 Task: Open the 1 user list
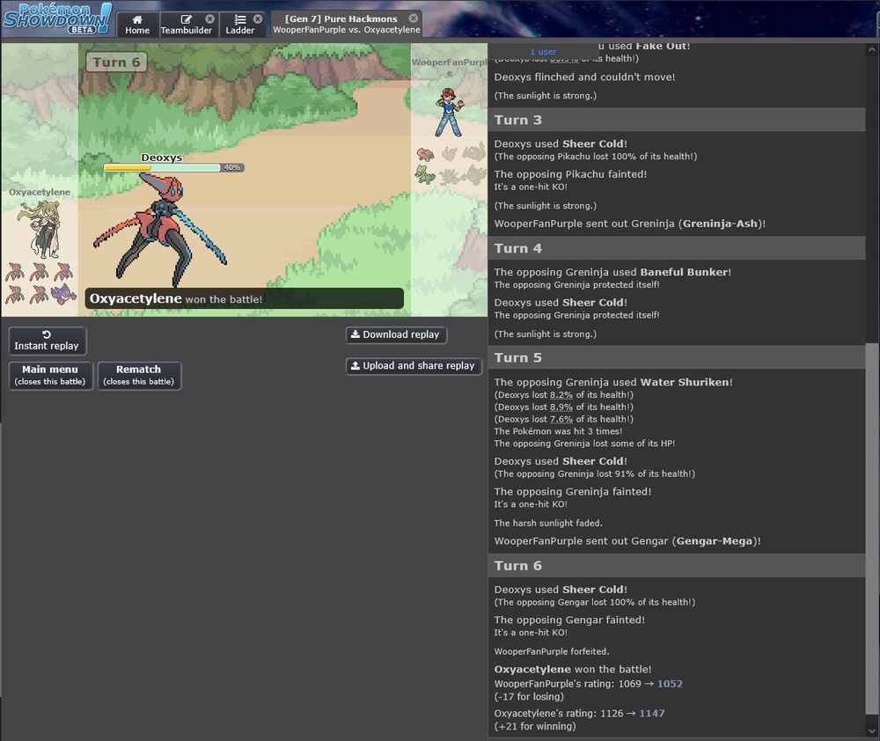pos(543,52)
